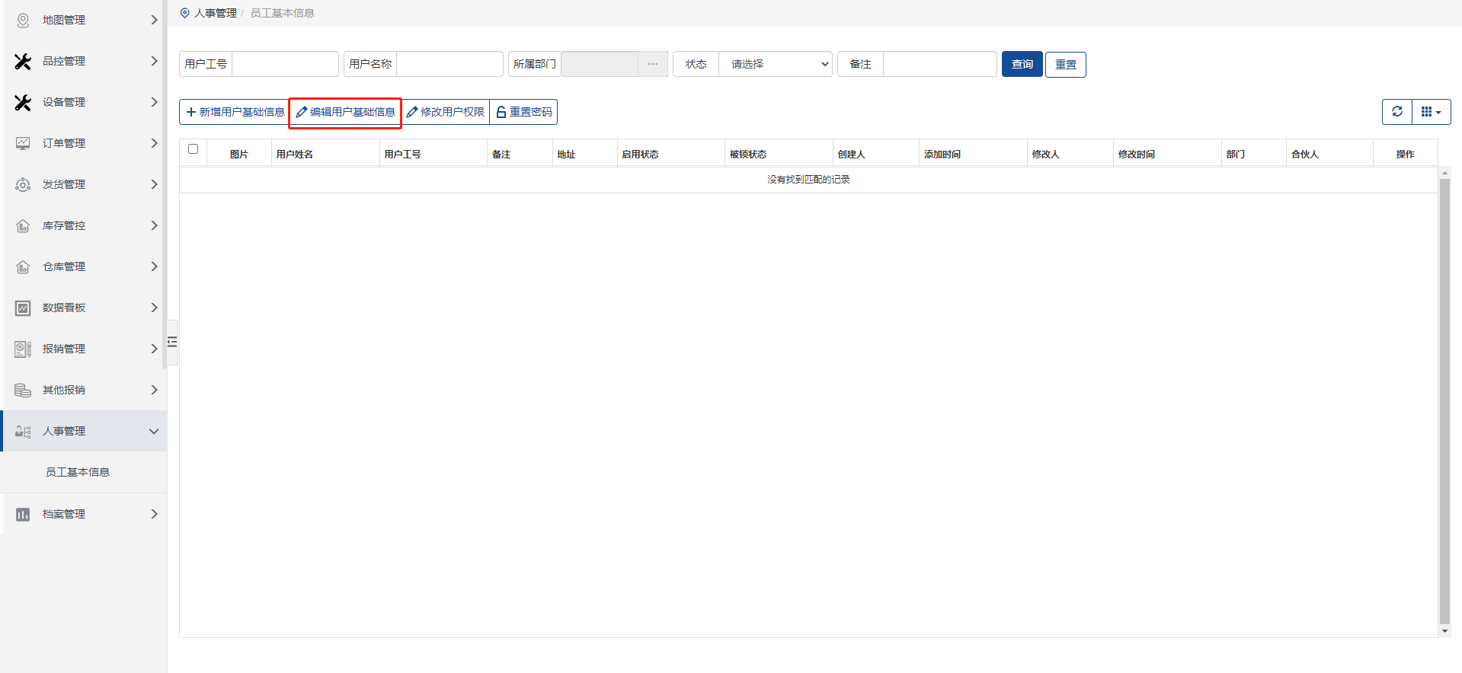Click the 发货管理 sidebar icon
The width and height of the screenshot is (1462, 673).
tap(23, 185)
